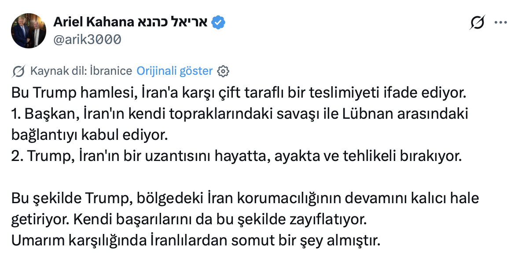The image size is (522, 263).
Task: Visit the @arik3000 handle
Action: coord(87,40)
